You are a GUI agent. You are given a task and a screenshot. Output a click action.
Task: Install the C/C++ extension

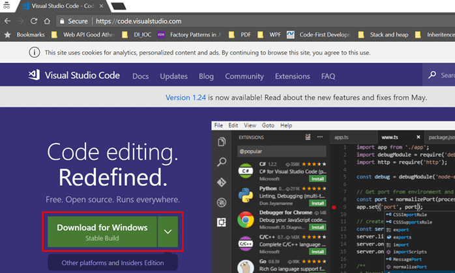pos(317,252)
